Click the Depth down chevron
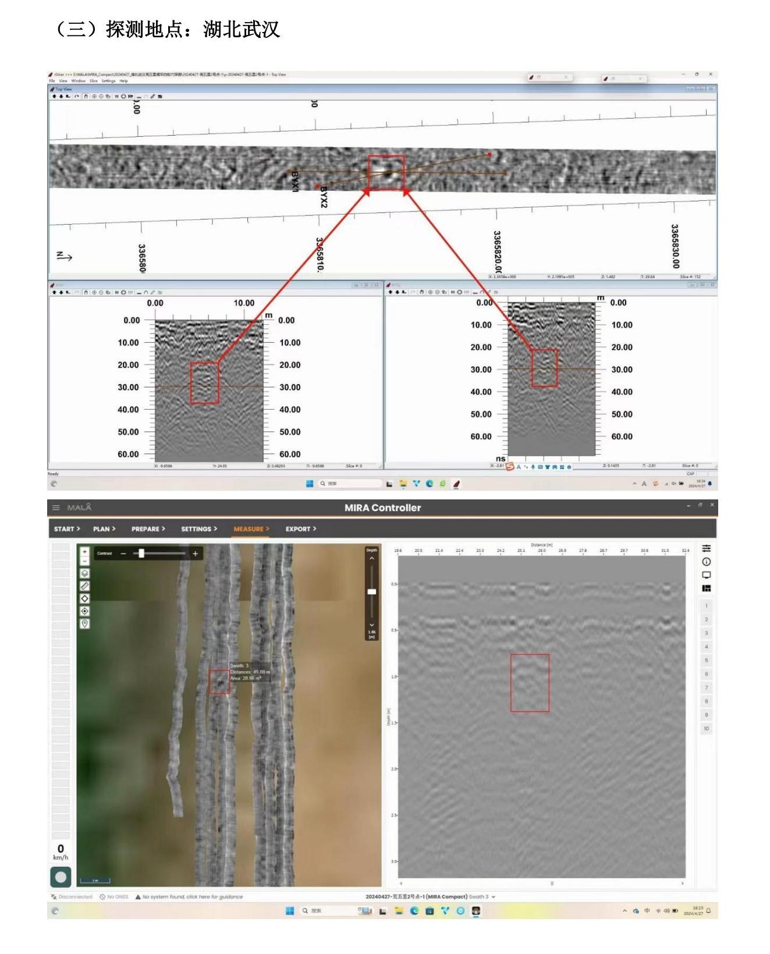This screenshot has height=954, width=770. [x=371, y=625]
